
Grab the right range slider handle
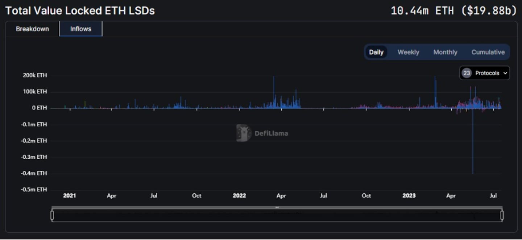pyautogui.click(x=502, y=215)
